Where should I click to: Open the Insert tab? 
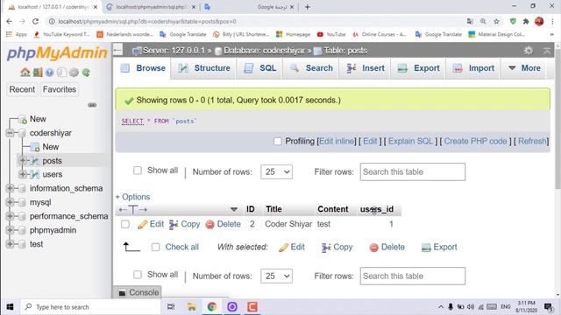click(366, 68)
